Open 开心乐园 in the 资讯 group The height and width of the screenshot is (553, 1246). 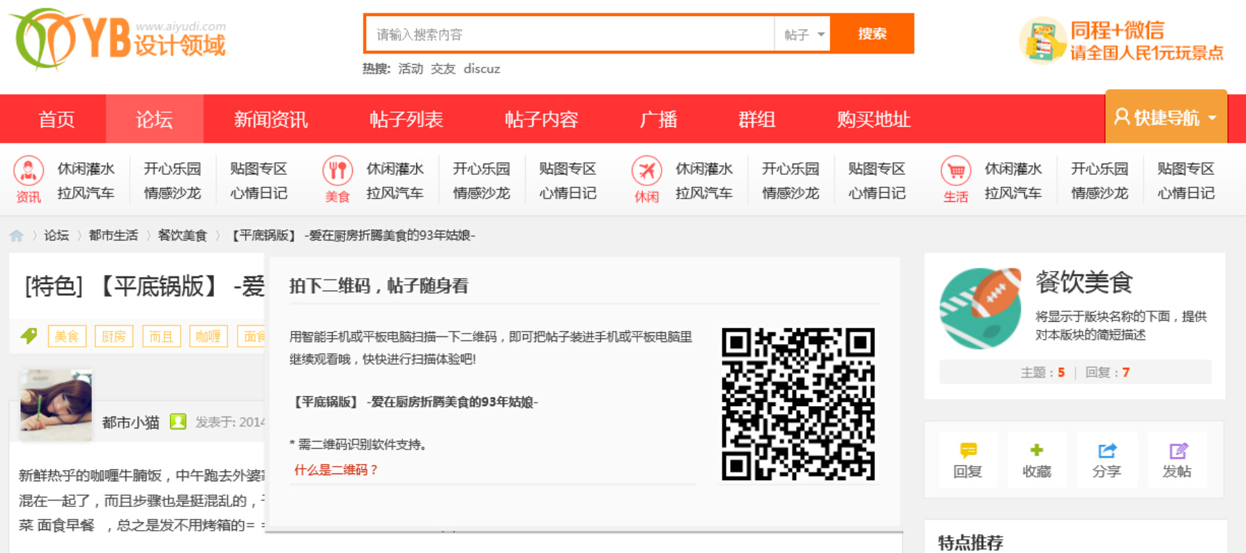point(172,169)
